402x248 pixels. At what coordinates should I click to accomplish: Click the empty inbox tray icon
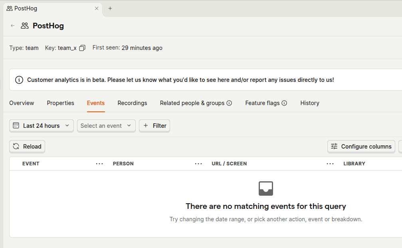click(x=266, y=188)
